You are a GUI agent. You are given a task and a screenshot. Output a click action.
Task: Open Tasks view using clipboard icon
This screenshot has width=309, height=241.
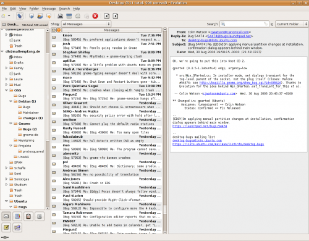coord(28,216)
